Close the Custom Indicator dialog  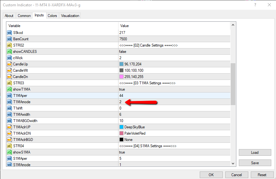pyautogui.click(x=269, y=5)
